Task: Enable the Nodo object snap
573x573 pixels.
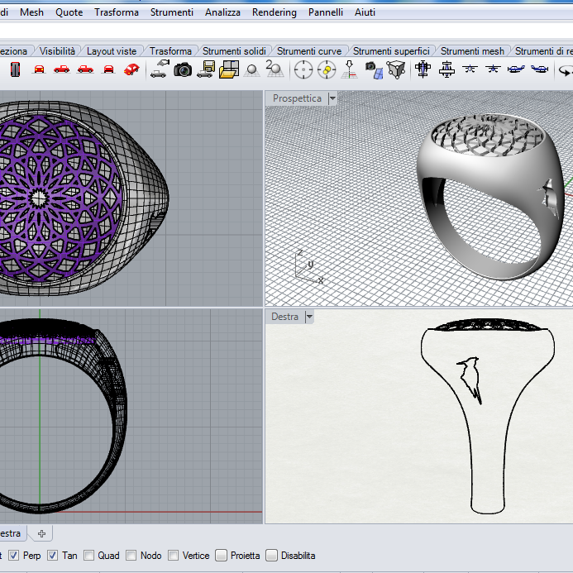Action: [x=131, y=556]
